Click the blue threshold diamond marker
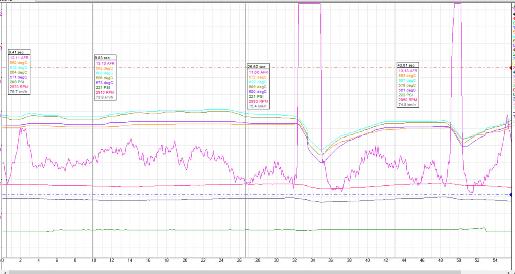 (511, 195)
